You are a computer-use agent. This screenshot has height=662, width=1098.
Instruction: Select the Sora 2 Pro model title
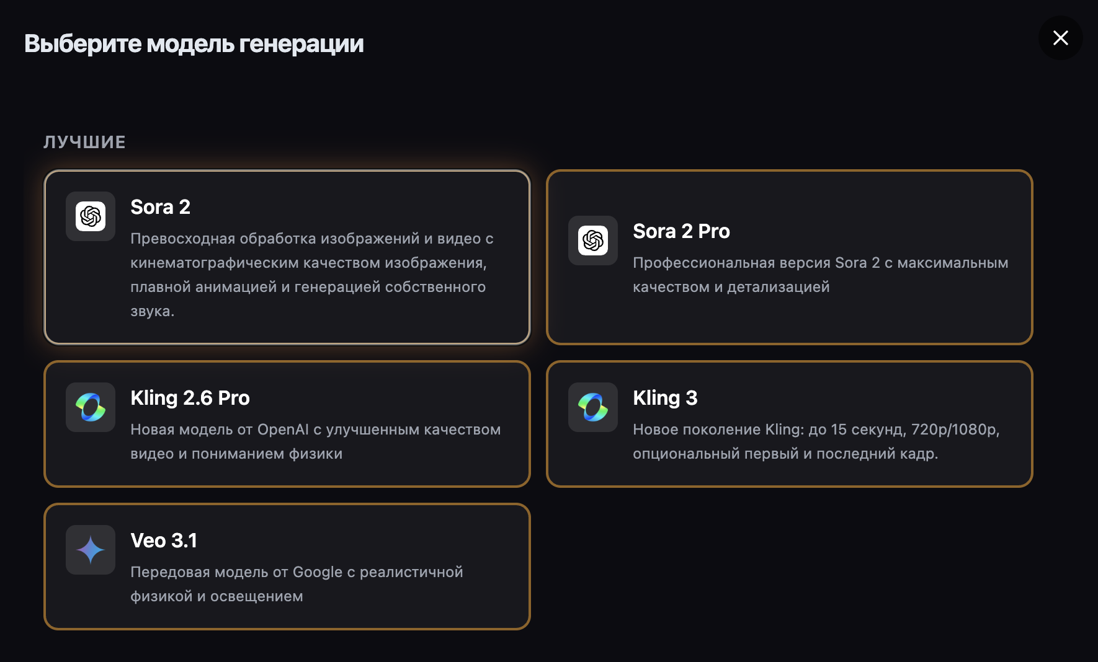pos(681,231)
